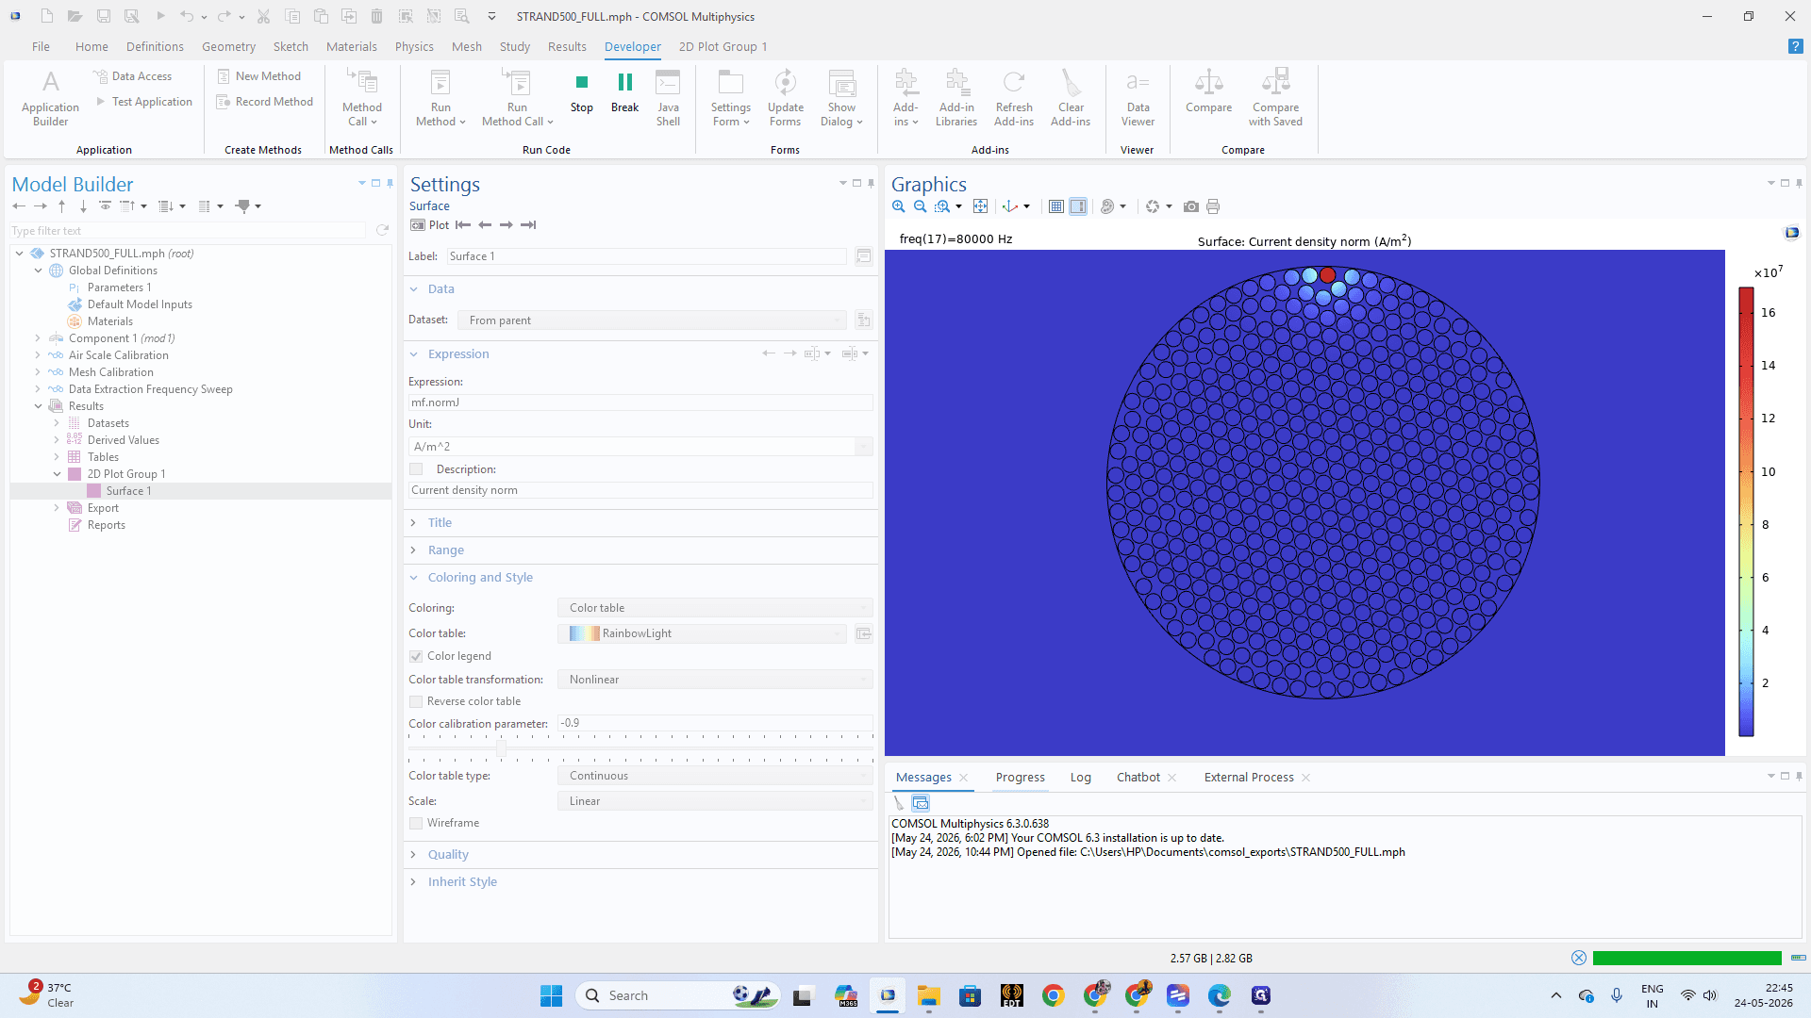Expand the Inherit Style section

point(462,881)
